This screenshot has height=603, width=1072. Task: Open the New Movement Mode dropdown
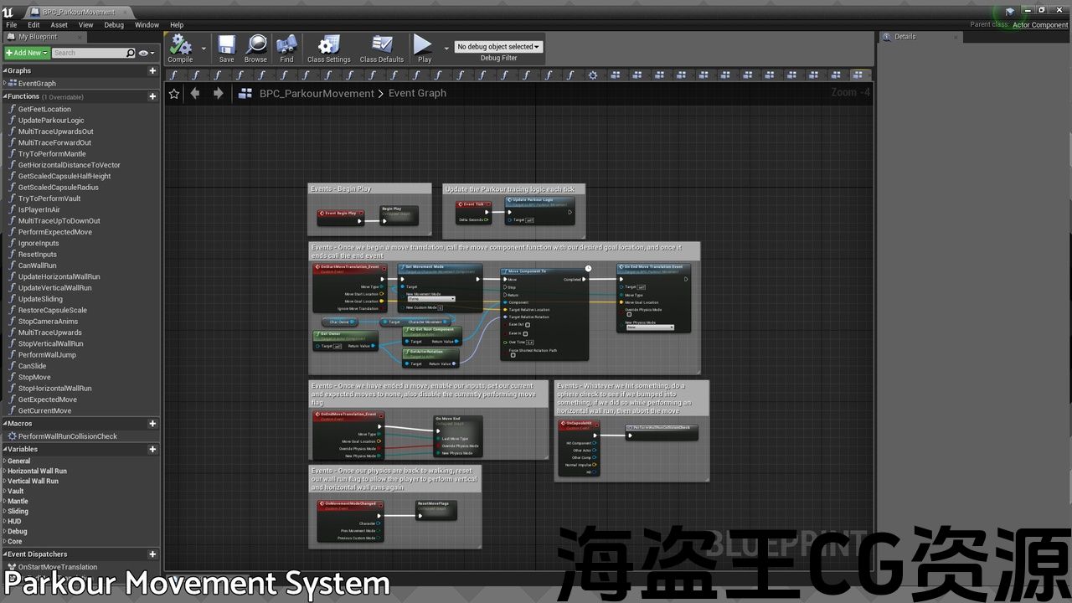tap(431, 299)
